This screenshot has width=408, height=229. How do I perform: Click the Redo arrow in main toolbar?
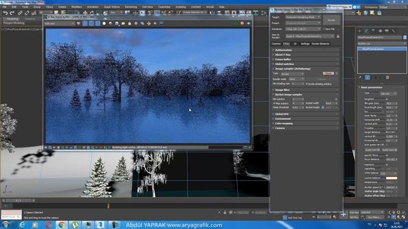12,13
